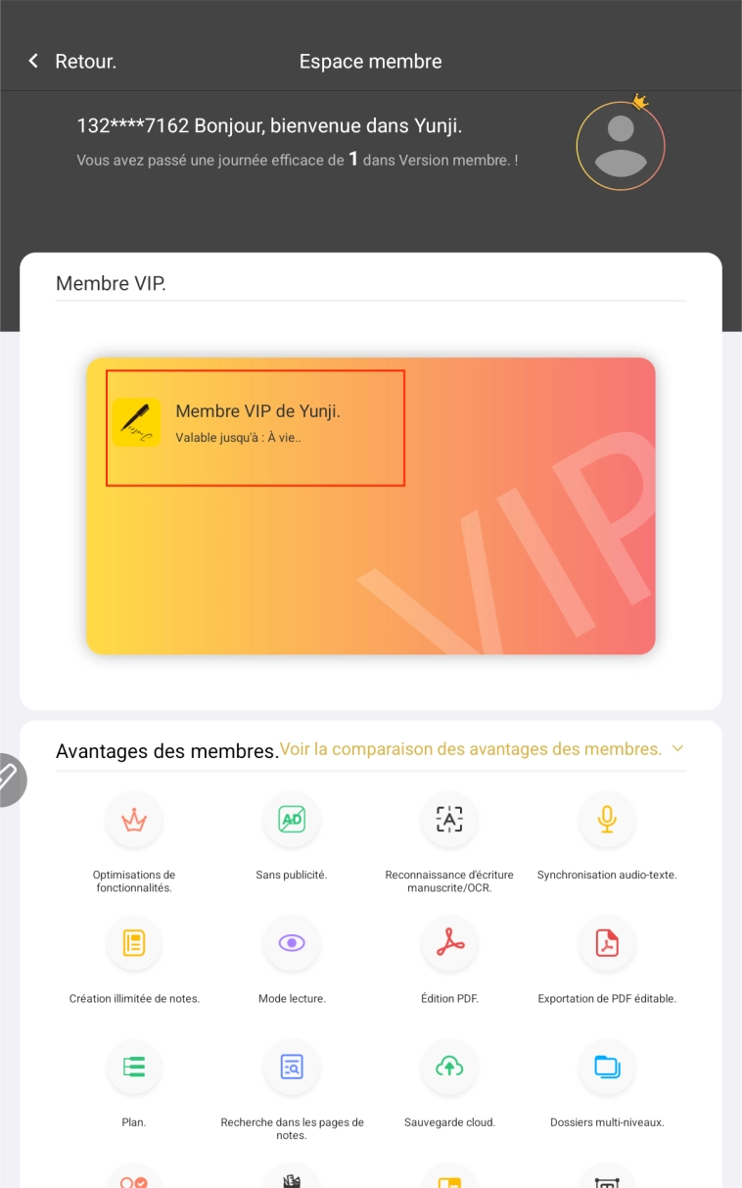The height and width of the screenshot is (1188, 742).
Task: Select Recherche dans les pages de notes icon
Action: [x=292, y=1068]
